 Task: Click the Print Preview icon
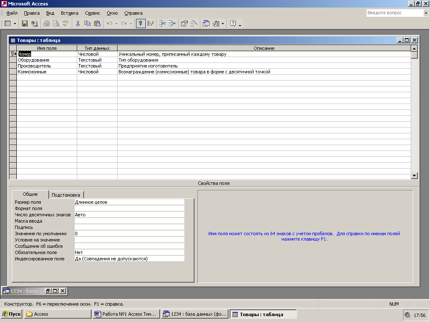pyautogui.click(x=56, y=23)
